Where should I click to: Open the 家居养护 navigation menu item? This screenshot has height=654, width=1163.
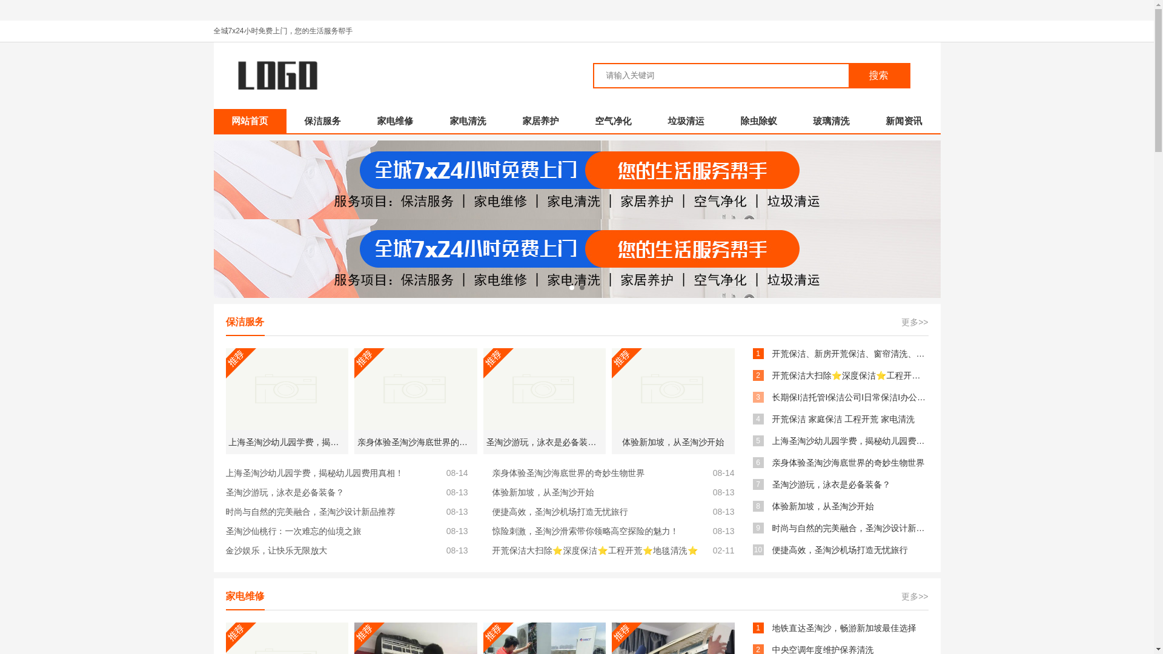tap(540, 121)
